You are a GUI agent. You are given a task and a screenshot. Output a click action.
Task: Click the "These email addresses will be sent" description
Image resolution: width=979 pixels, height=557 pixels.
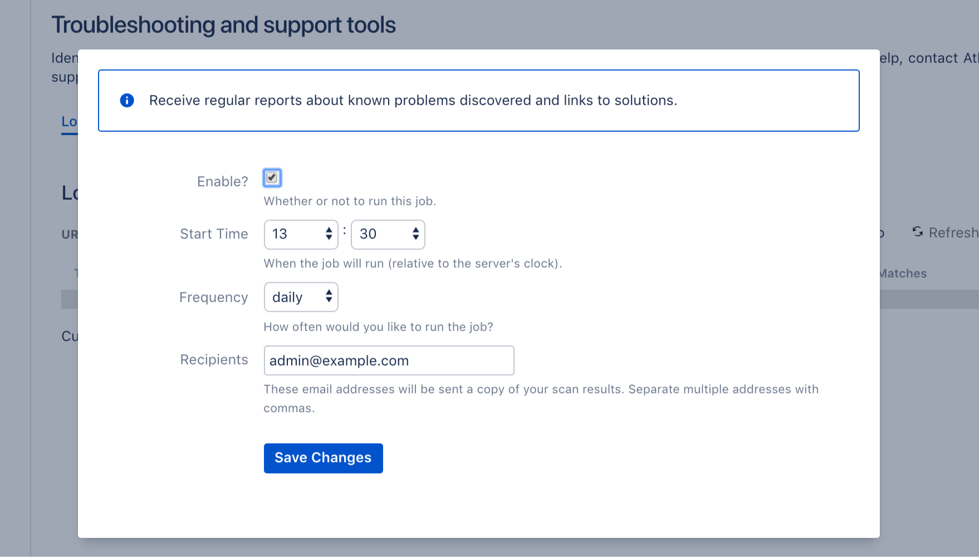pyautogui.click(x=540, y=390)
